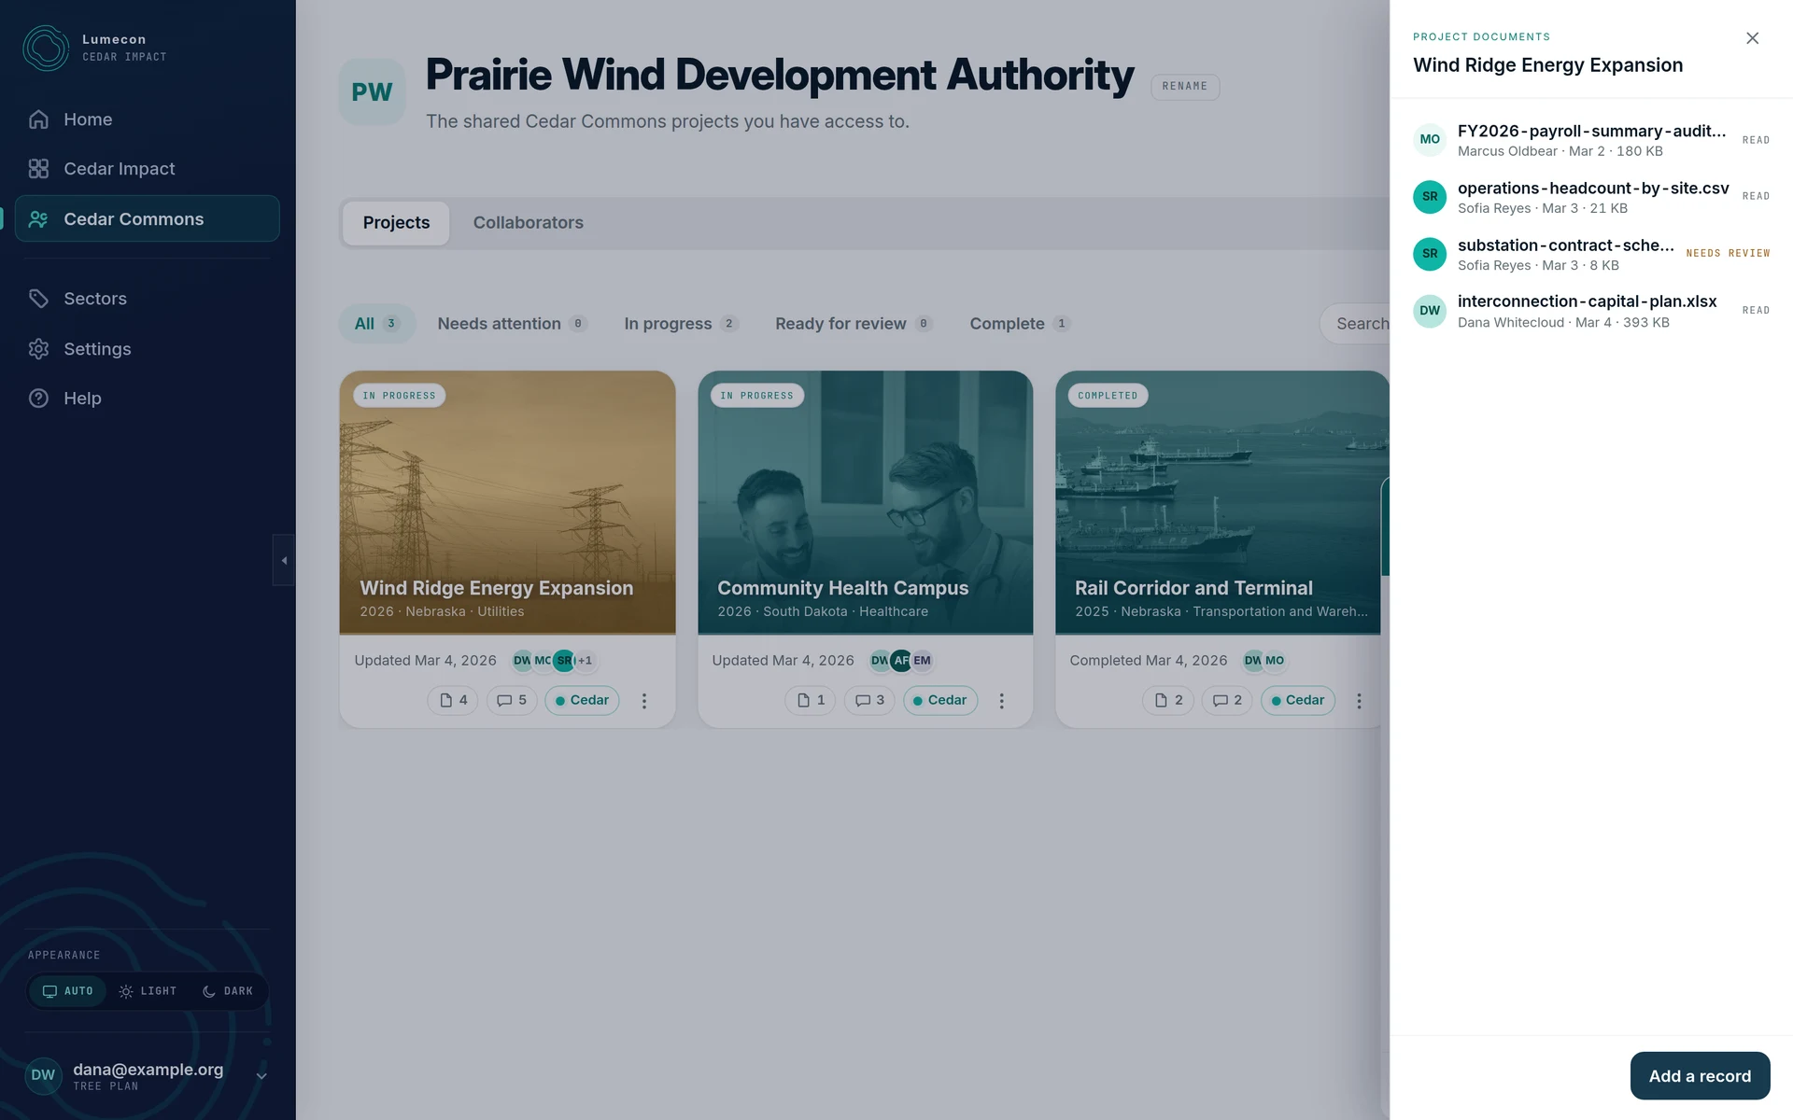Click the Search input field
Viewport: 1793px width, 1120px height.
click(x=1355, y=324)
